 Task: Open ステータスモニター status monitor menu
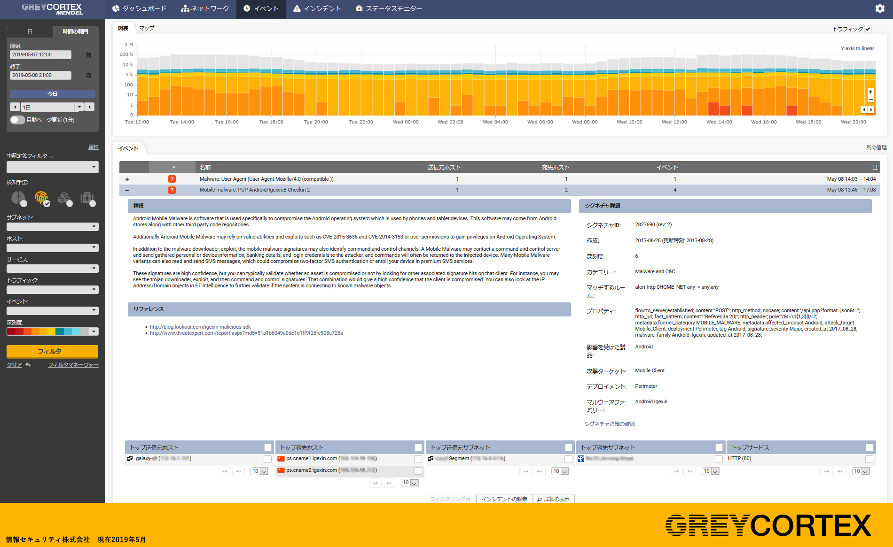pyautogui.click(x=389, y=8)
